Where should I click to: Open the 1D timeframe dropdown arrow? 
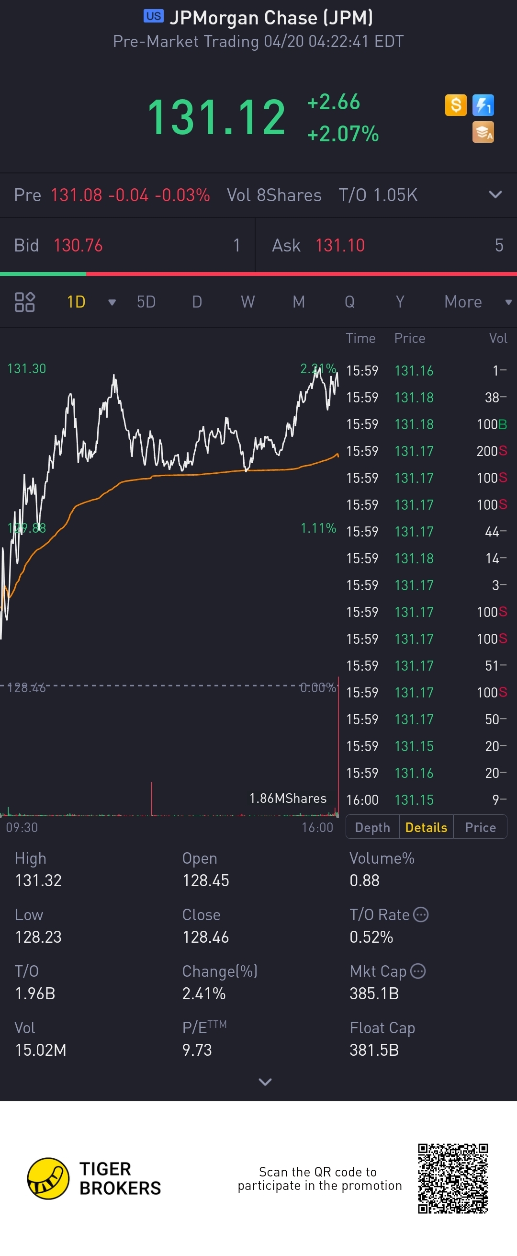click(x=112, y=302)
